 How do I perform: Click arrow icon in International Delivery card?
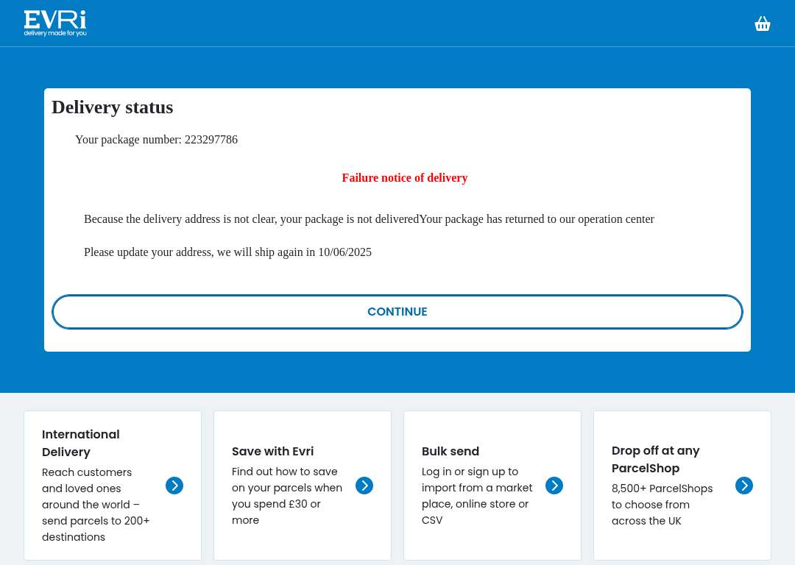174,486
